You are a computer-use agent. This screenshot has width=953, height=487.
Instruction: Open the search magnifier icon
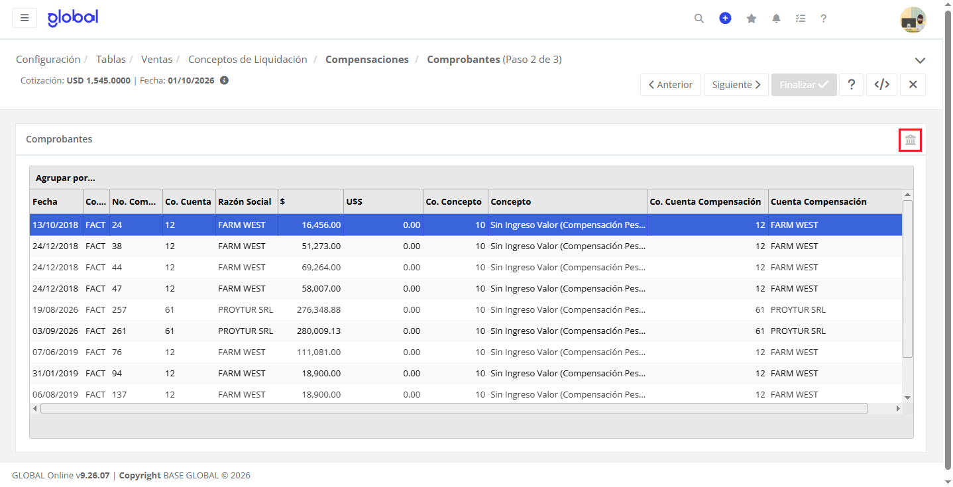(x=699, y=19)
